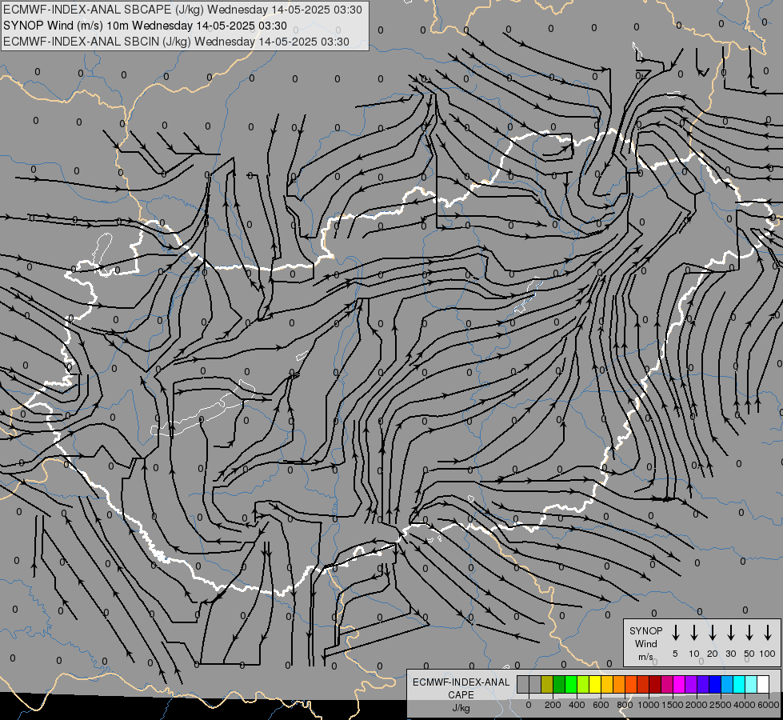Click the 10 m/s wind arrow in legend
This screenshot has width=783, height=720.
click(x=693, y=633)
